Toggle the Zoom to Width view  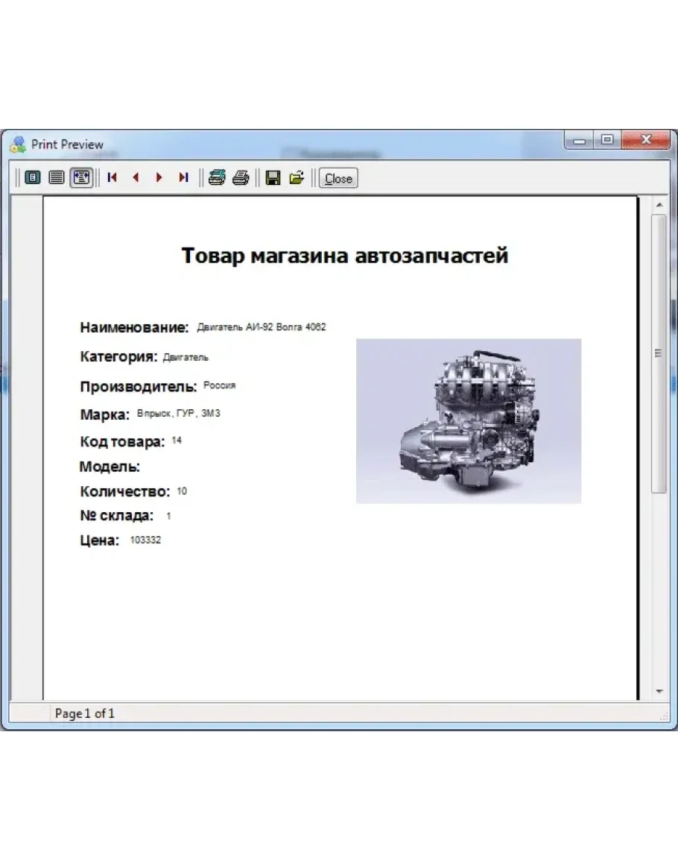[80, 178]
